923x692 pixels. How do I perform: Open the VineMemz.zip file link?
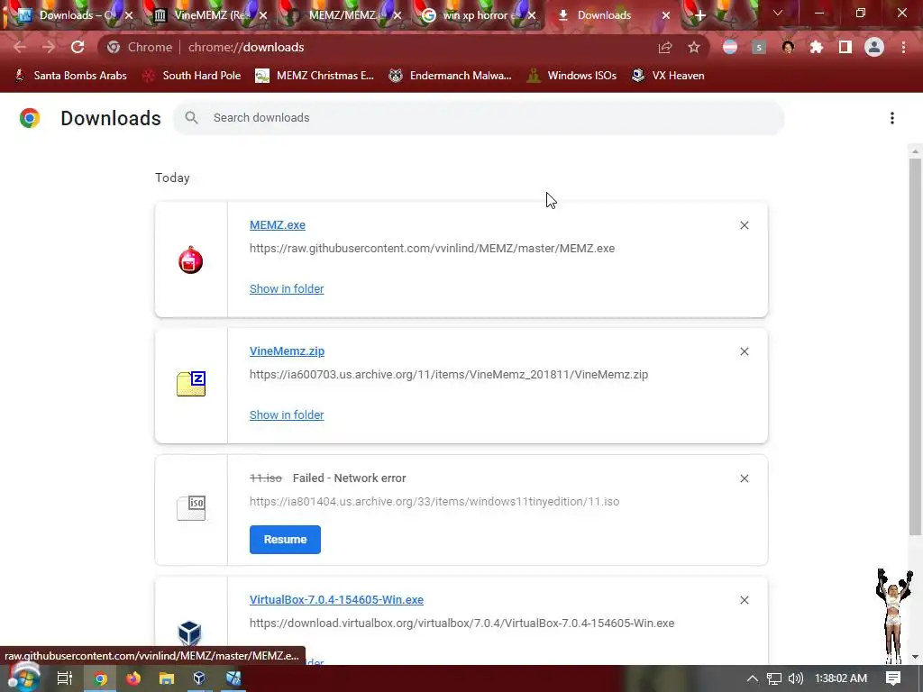coord(287,351)
